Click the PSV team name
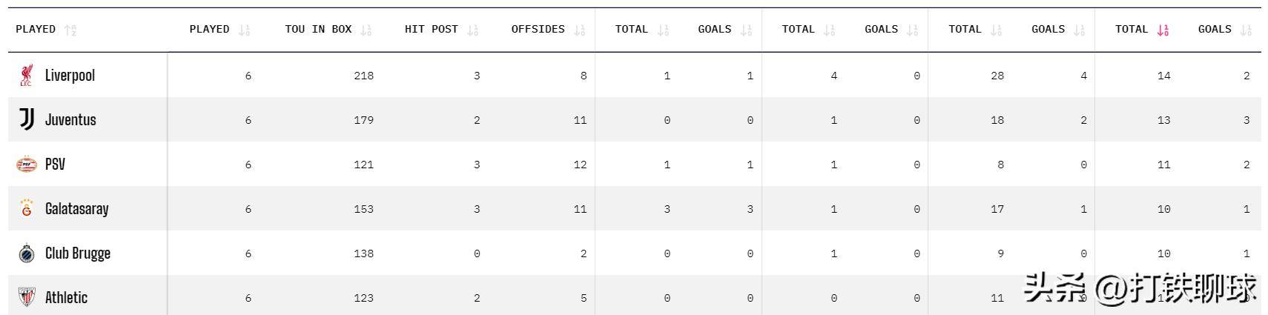Screen dimensions: 1268x315 point(55,164)
